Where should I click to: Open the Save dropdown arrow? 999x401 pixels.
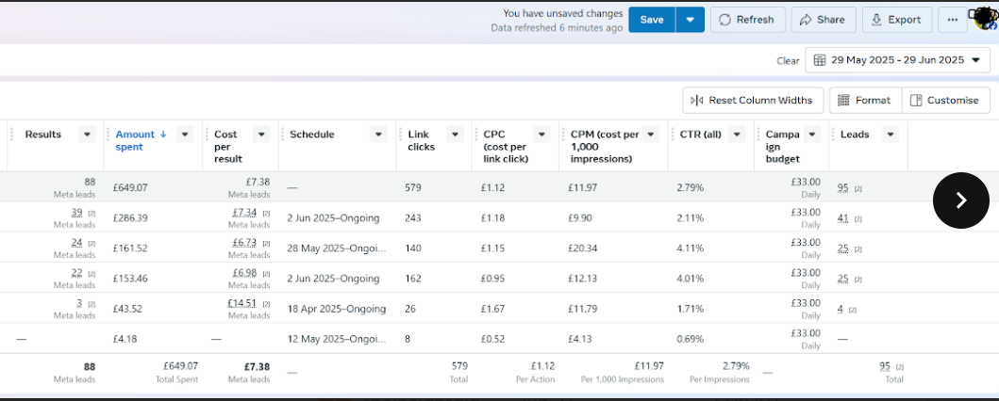point(691,20)
